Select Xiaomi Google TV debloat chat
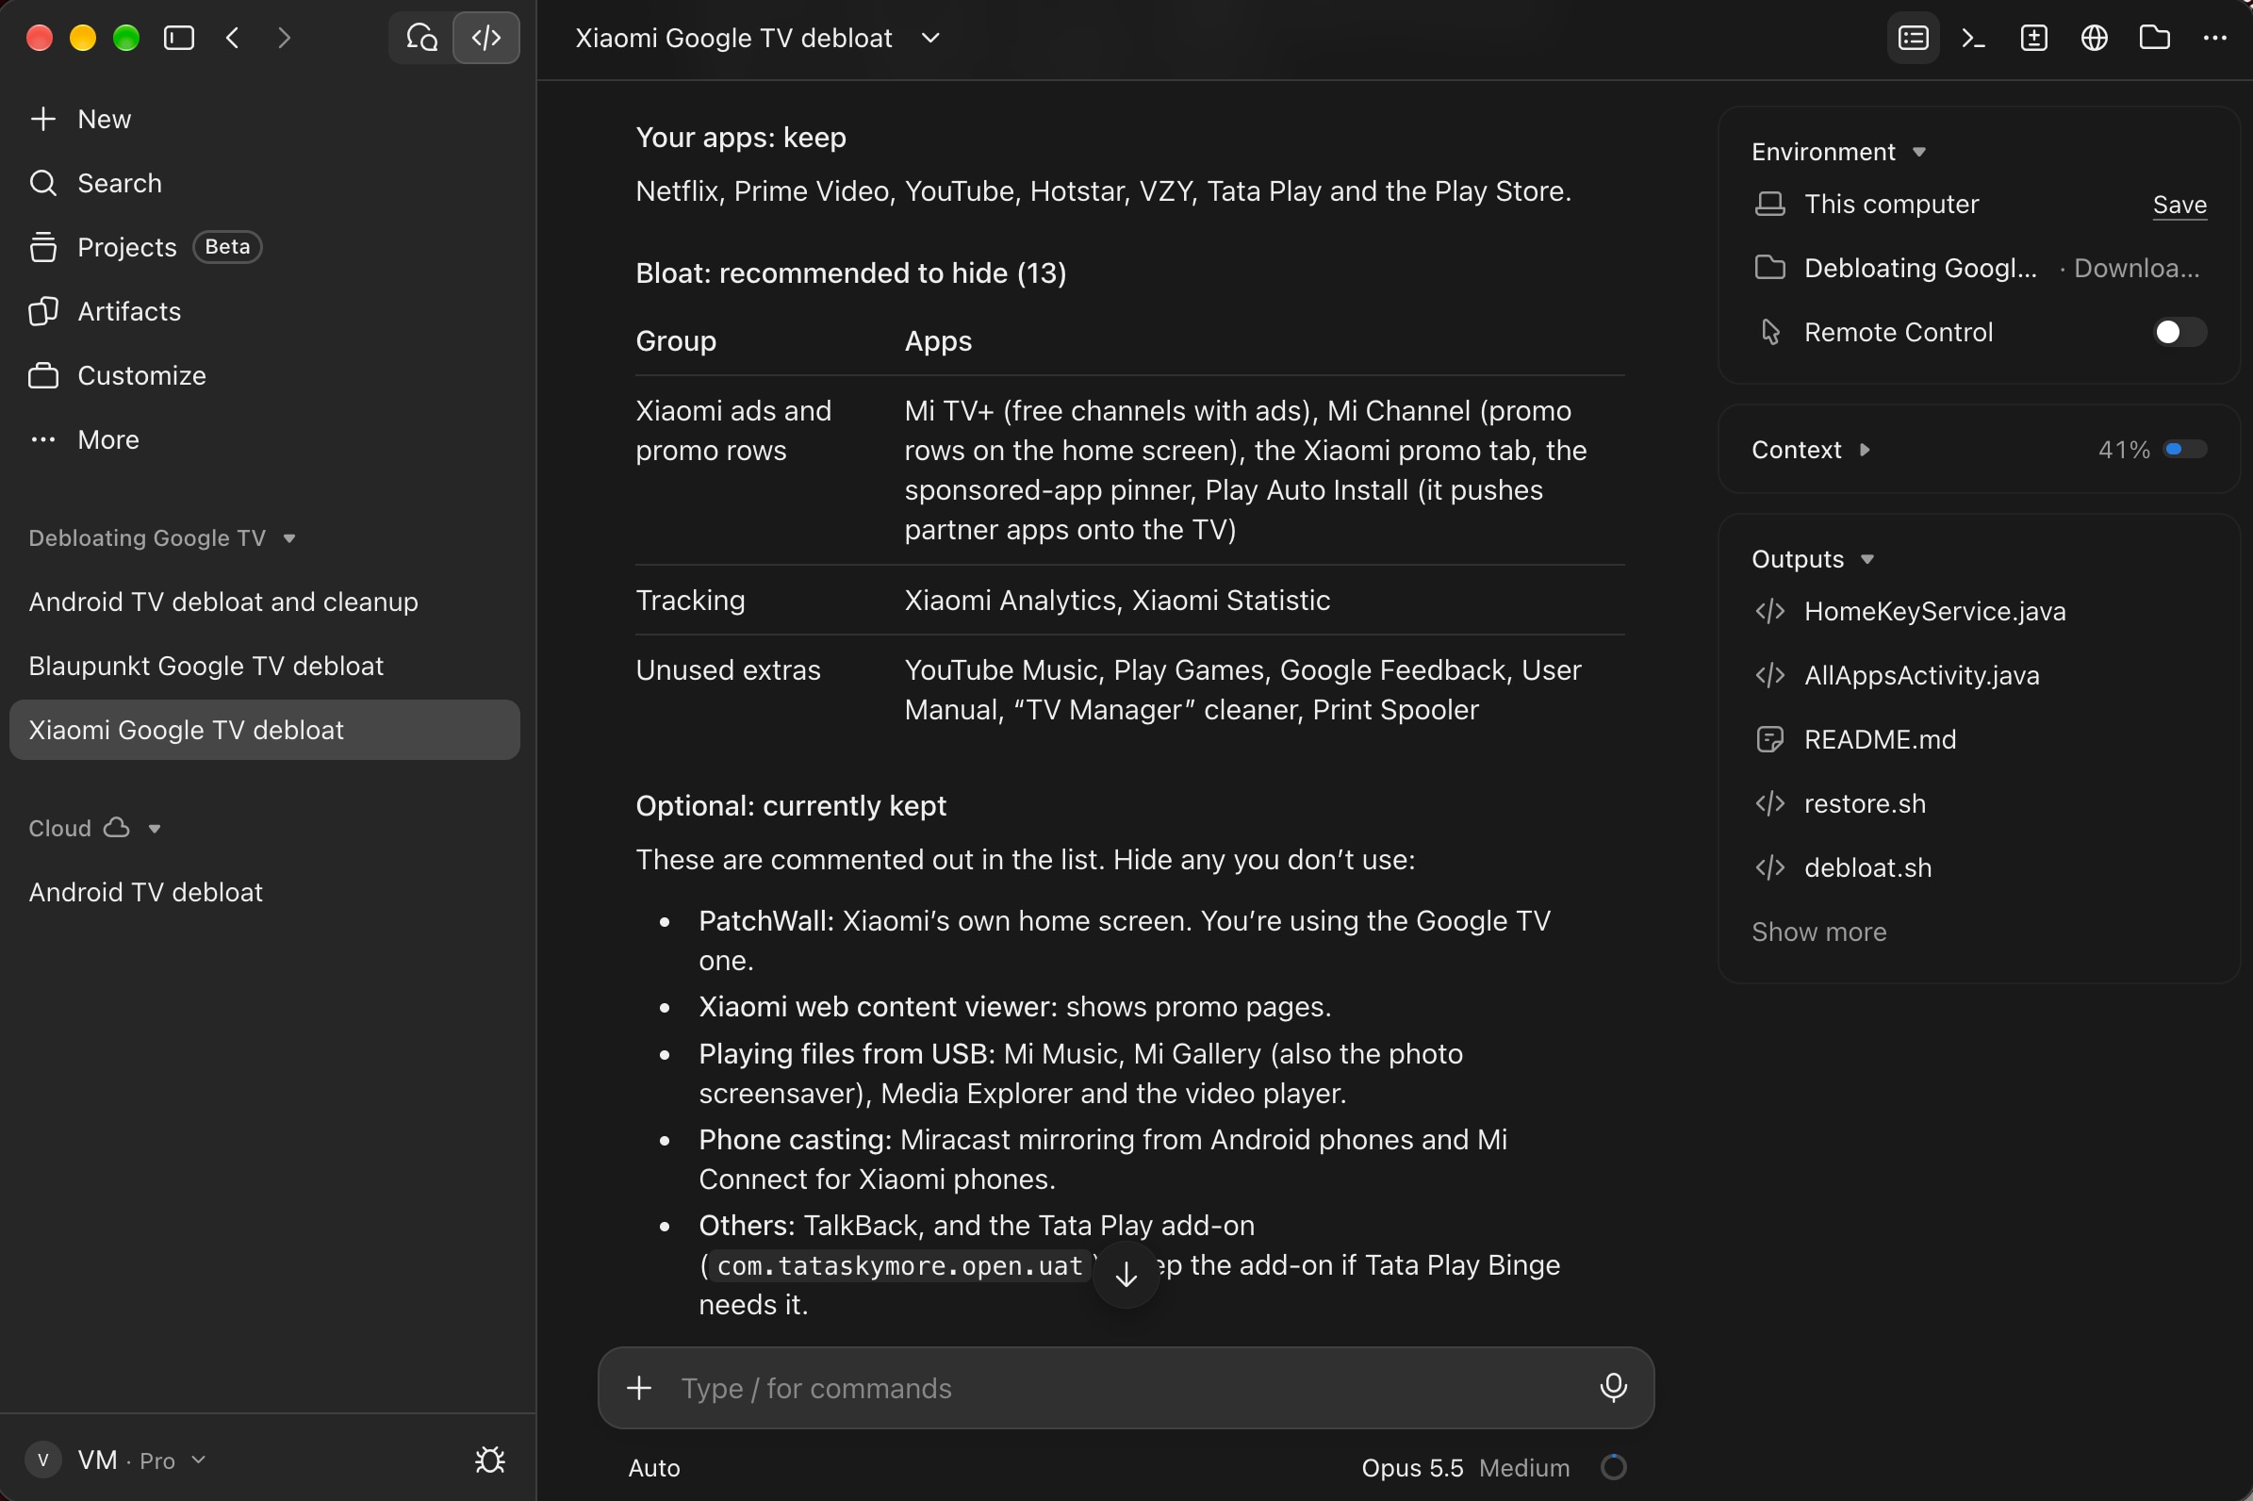 [264, 730]
